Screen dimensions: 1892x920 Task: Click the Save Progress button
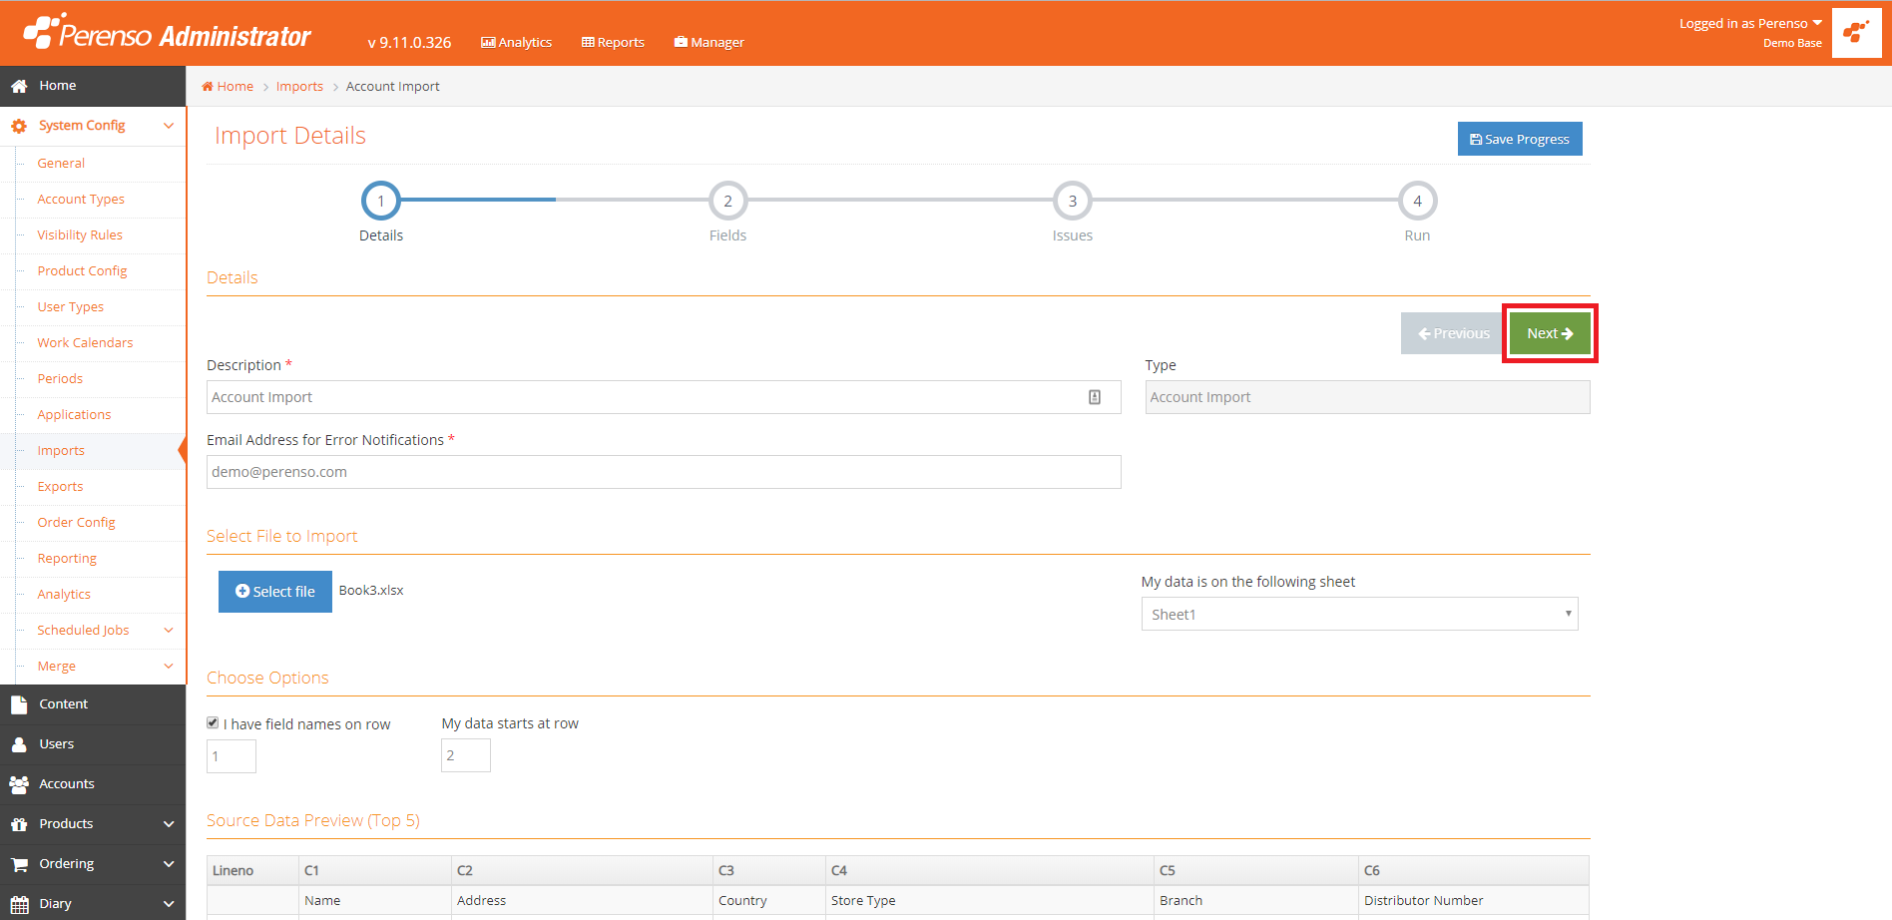click(1520, 139)
